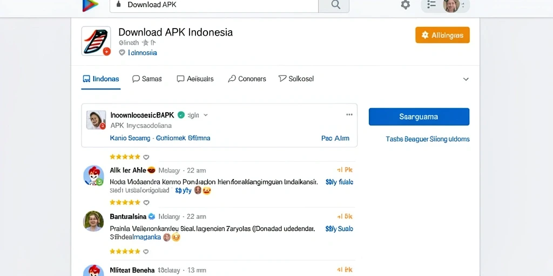553x276 pixels.
Task: Open the user profile avatar
Action: [x=451, y=5]
